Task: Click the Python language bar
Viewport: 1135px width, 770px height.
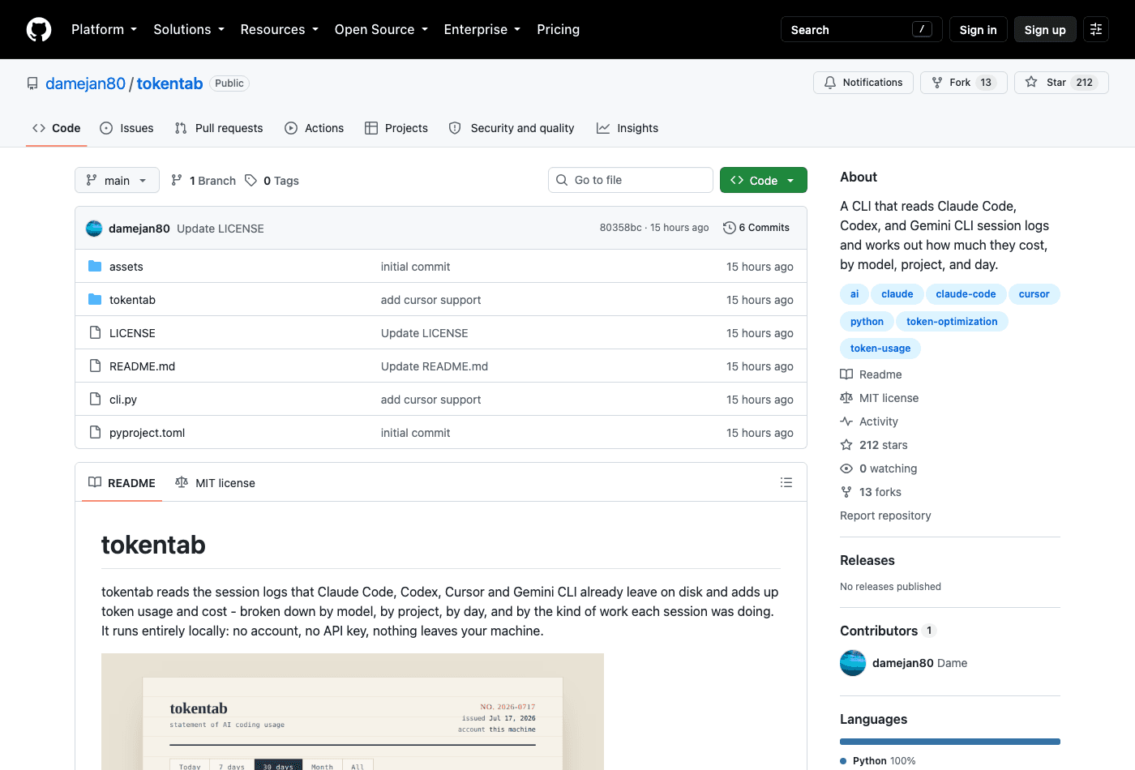Action: click(950, 742)
